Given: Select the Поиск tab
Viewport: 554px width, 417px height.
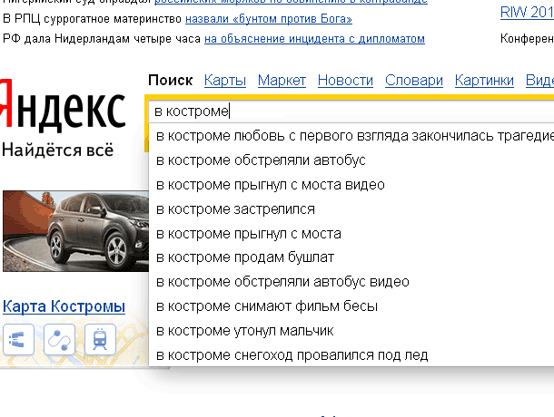Looking at the screenshot, I should click(x=171, y=81).
